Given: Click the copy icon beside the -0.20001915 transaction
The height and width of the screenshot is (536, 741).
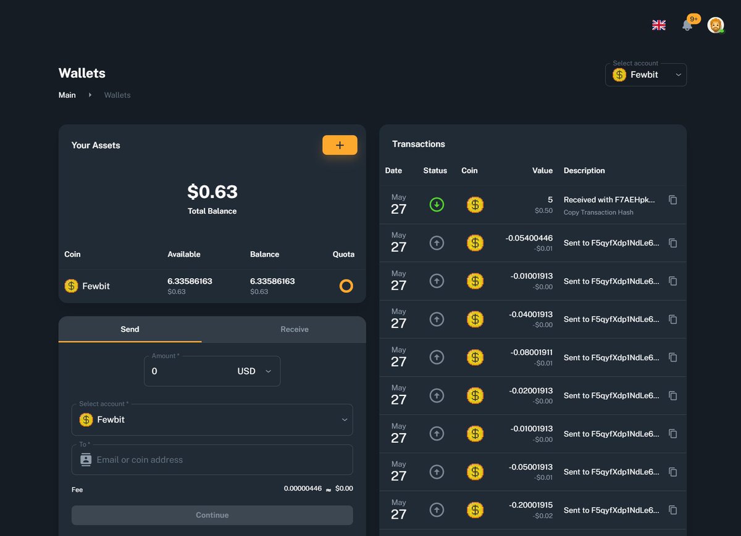Looking at the screenshot, I should click(672, 510).
